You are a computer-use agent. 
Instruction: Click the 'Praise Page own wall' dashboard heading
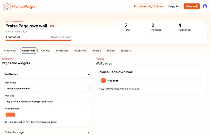26,26
